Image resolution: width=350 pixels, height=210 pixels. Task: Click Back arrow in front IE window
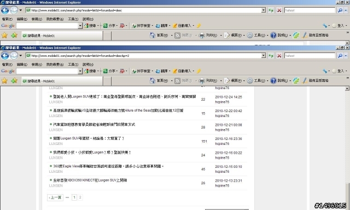tap(5, 56)
